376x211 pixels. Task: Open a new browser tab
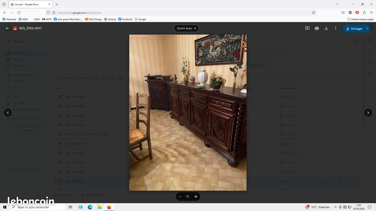57,4
